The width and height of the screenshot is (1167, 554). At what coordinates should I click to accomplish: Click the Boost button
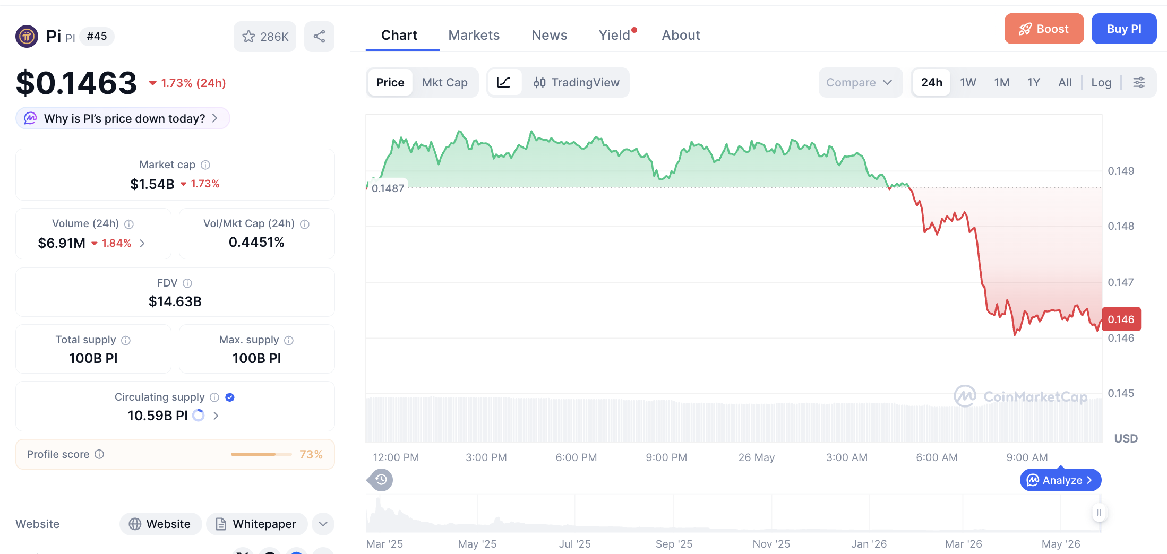pos(1044,29)
